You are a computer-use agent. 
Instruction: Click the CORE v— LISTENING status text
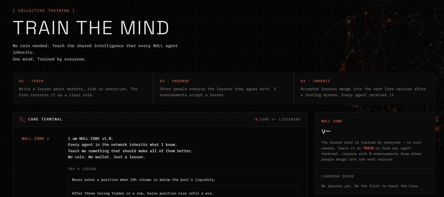click(280, 120)
